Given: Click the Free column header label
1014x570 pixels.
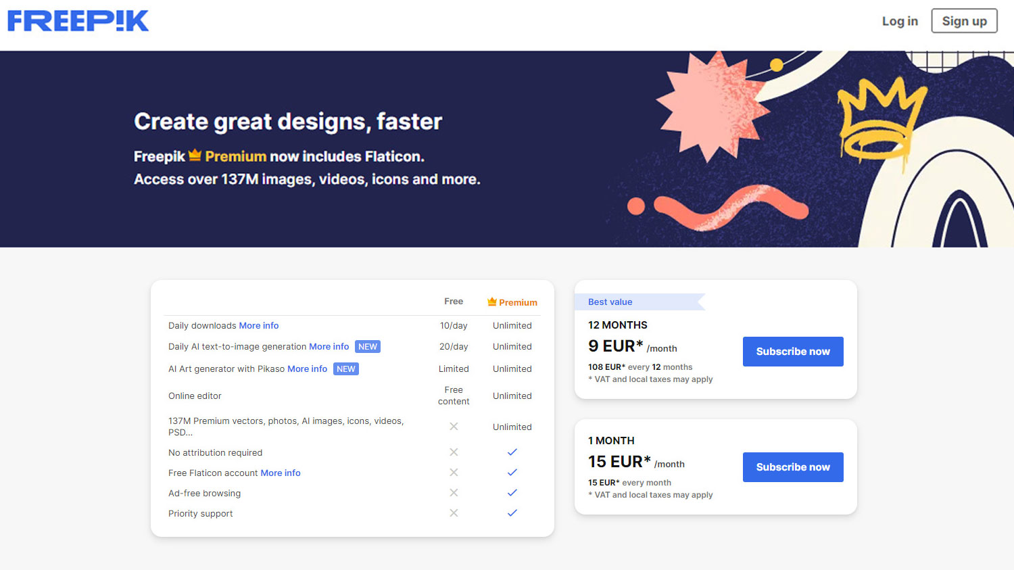Looking at the screenshot, I should pyautogui.click(x=454, y=301).
